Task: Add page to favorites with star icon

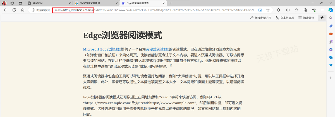Action: coord(268,10)
